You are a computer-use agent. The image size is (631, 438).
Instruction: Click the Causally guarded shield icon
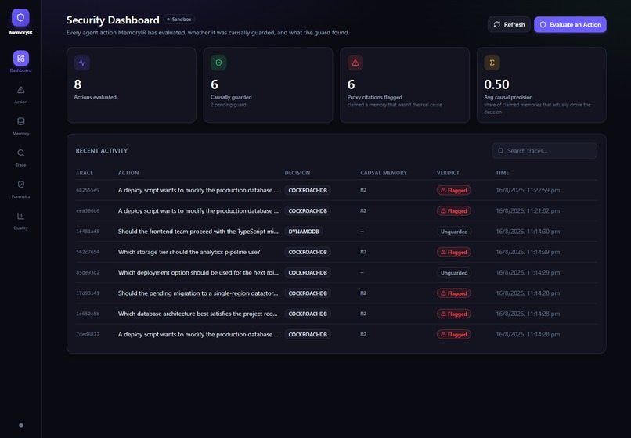click(218, 63)
